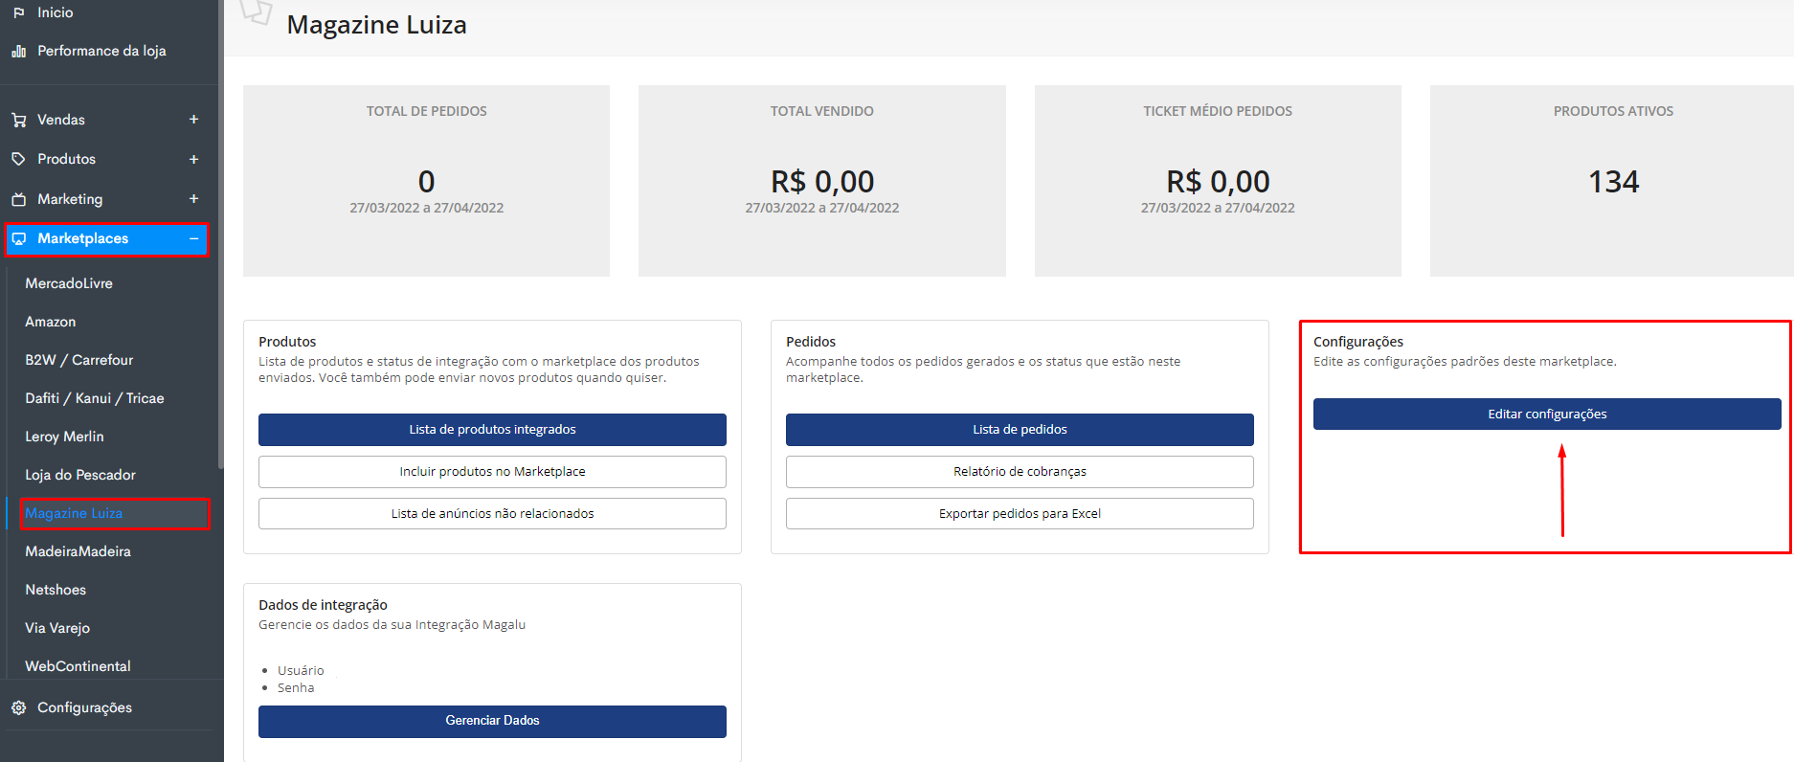The image size is (1794, 762).
Task: Click the Produtos tag icon
Action: pos(18,159)
